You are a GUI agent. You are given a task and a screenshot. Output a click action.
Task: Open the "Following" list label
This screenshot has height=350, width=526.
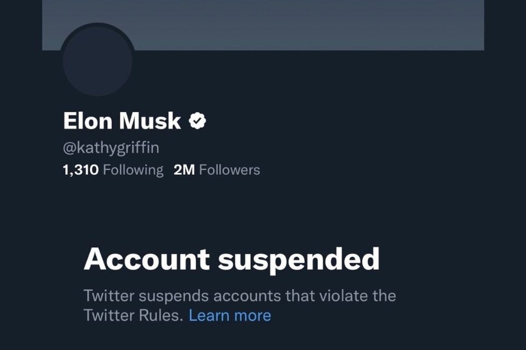tap(133, 170)
